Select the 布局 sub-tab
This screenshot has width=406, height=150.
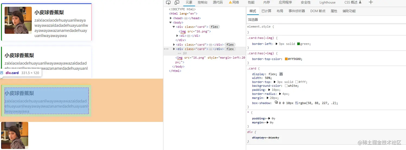pos(280,11)
